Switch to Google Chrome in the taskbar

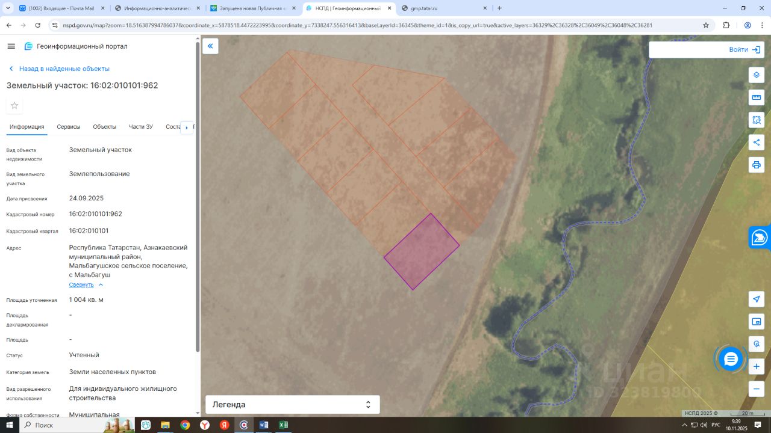click(x=185, y=425)
